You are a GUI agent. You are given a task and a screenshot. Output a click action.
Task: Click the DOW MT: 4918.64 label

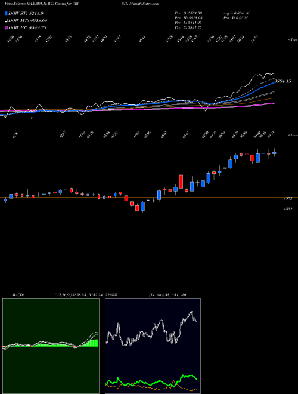click(x=27, y=20)
